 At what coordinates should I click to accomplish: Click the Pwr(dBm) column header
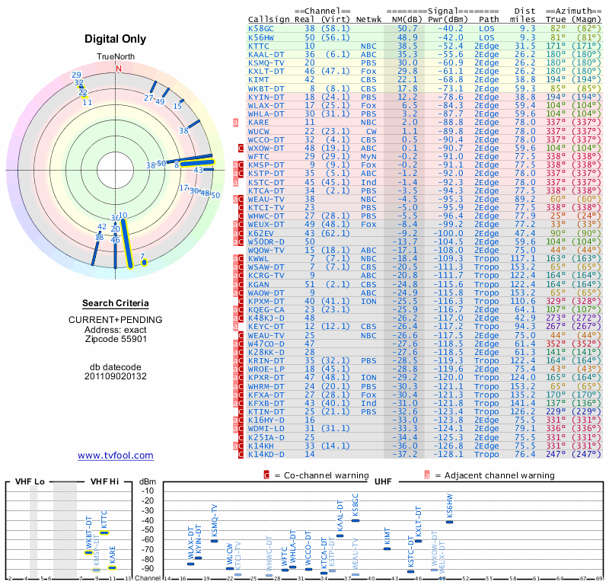pos(448,20)
